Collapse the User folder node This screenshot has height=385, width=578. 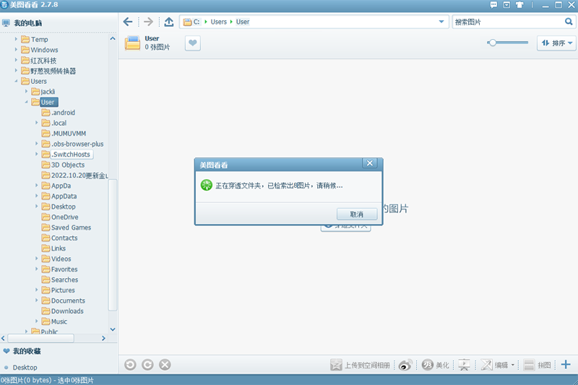[26, 102]
